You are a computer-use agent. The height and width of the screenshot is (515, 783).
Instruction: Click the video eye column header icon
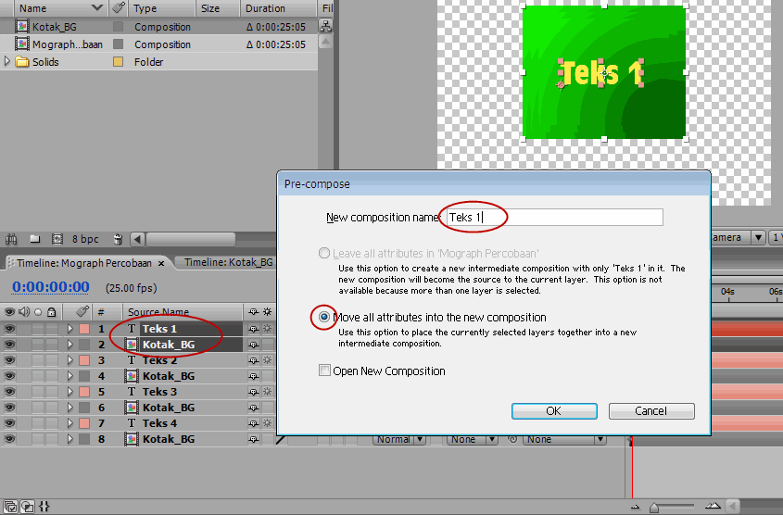[x=9, y=312]
